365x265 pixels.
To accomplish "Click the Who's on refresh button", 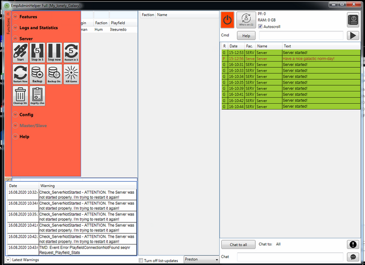I will [246, 20].
